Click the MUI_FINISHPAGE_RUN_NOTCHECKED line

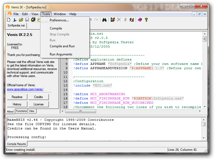click(x=113, y=103)
